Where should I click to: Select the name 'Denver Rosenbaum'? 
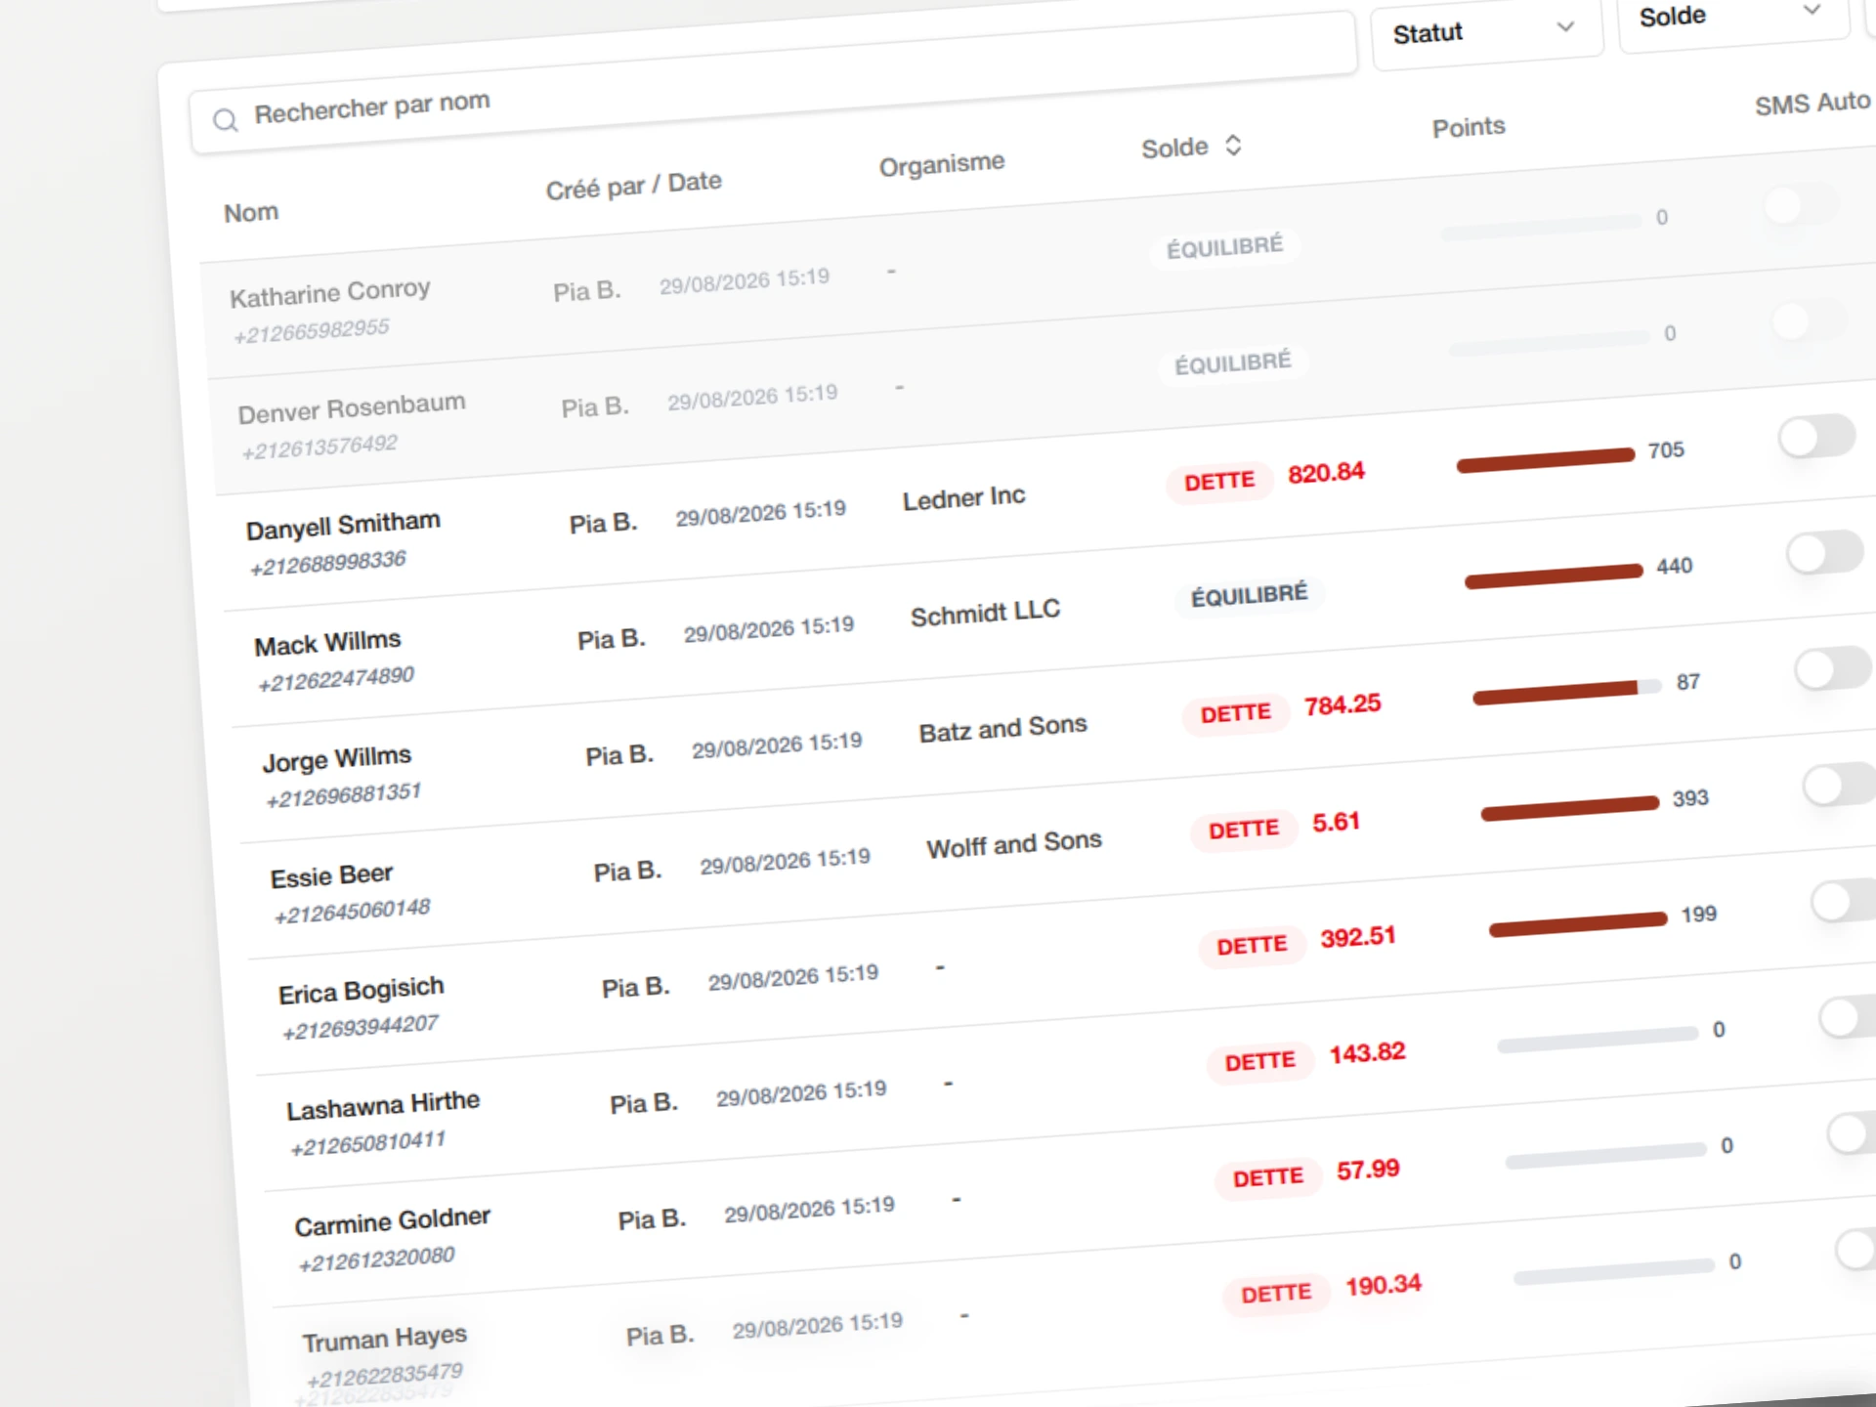(352, 408)
